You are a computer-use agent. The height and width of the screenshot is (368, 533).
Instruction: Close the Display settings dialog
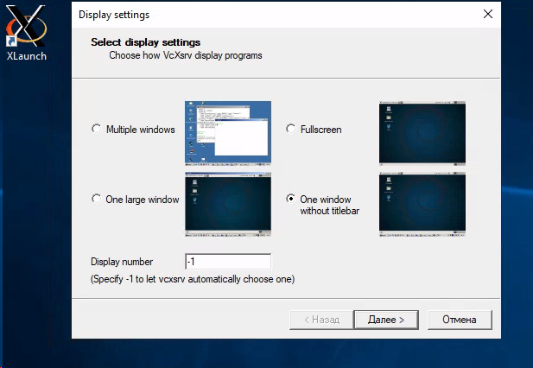(x=488, y=15)
